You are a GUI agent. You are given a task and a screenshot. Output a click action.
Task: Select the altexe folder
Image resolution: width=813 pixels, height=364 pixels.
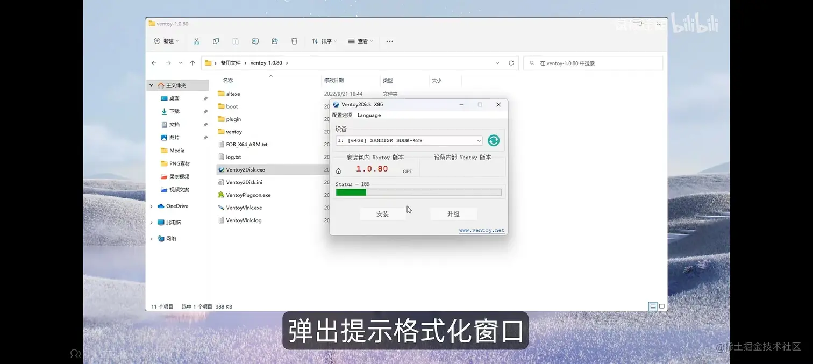[233, 94]
